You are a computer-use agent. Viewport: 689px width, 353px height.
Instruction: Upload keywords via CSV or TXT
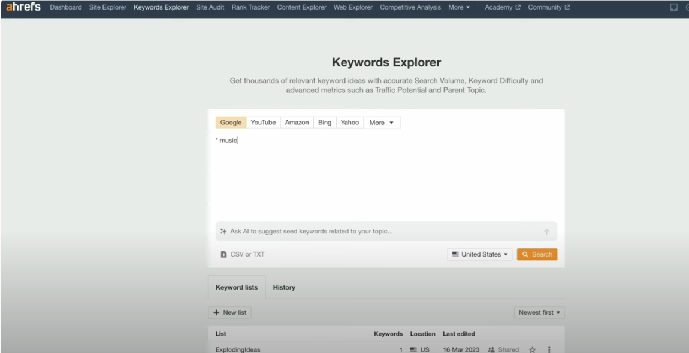[243, 254]
